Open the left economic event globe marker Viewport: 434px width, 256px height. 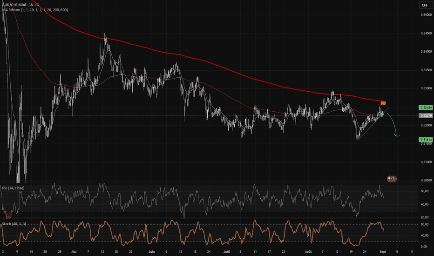coord(390,179)
